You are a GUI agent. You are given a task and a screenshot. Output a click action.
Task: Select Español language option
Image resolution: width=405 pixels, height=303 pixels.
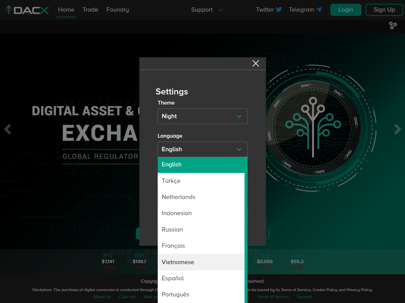pyautogui.click(x=201, y=278)
